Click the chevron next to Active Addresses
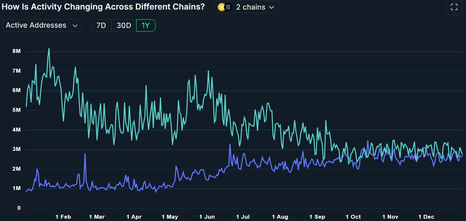Screen dimensions: 466x221 click(75, 26)
